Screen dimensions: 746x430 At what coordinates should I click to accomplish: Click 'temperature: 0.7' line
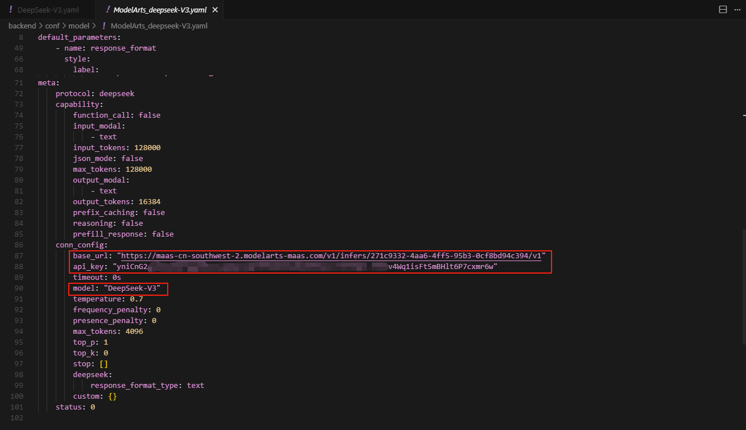108,299
